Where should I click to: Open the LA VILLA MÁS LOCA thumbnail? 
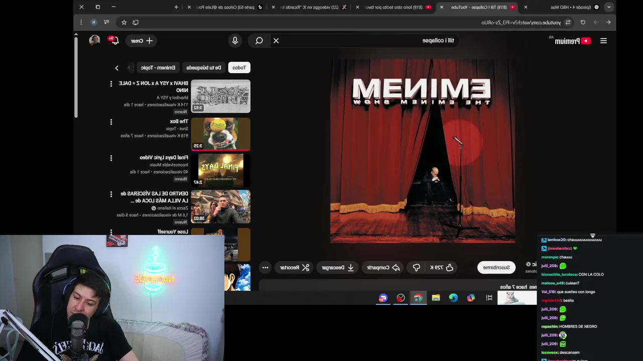221,207
